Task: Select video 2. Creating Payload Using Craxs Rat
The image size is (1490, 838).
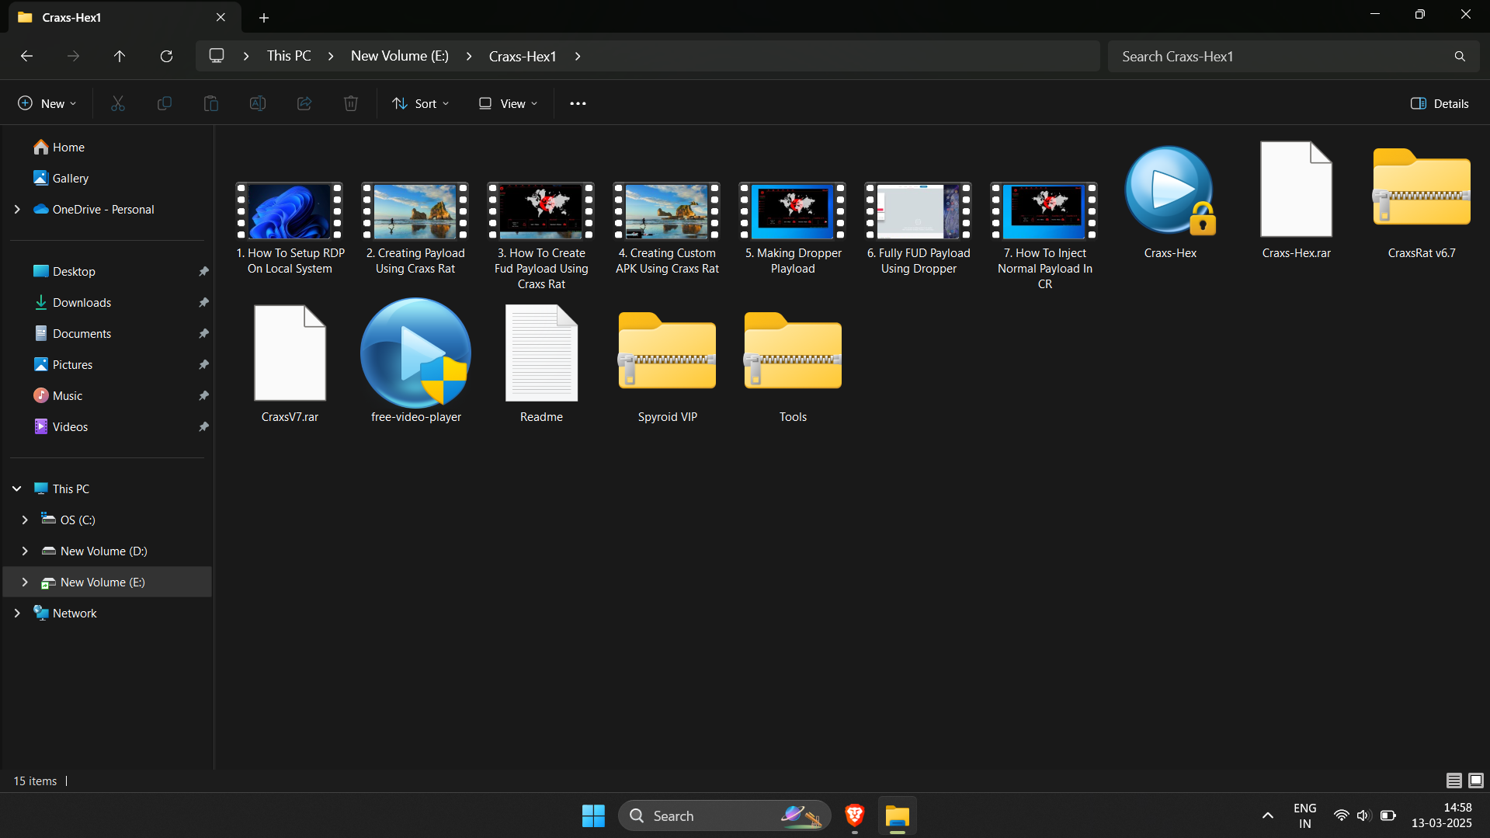Action: pyautogui.click(x=415, y=229)
